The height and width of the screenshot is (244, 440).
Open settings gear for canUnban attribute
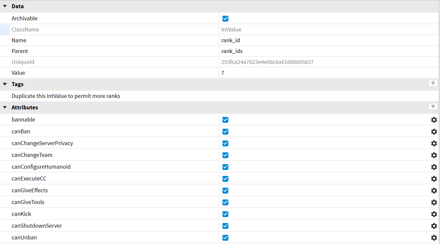coord(434,237)
